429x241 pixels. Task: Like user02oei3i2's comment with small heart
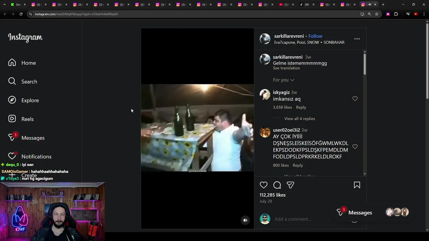pyautogui.click(x=355, y=147)
